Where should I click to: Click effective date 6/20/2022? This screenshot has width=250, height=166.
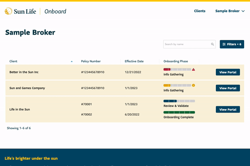[x=132, y=114]
